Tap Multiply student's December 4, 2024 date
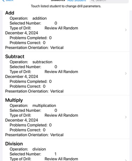 (21, 120)
